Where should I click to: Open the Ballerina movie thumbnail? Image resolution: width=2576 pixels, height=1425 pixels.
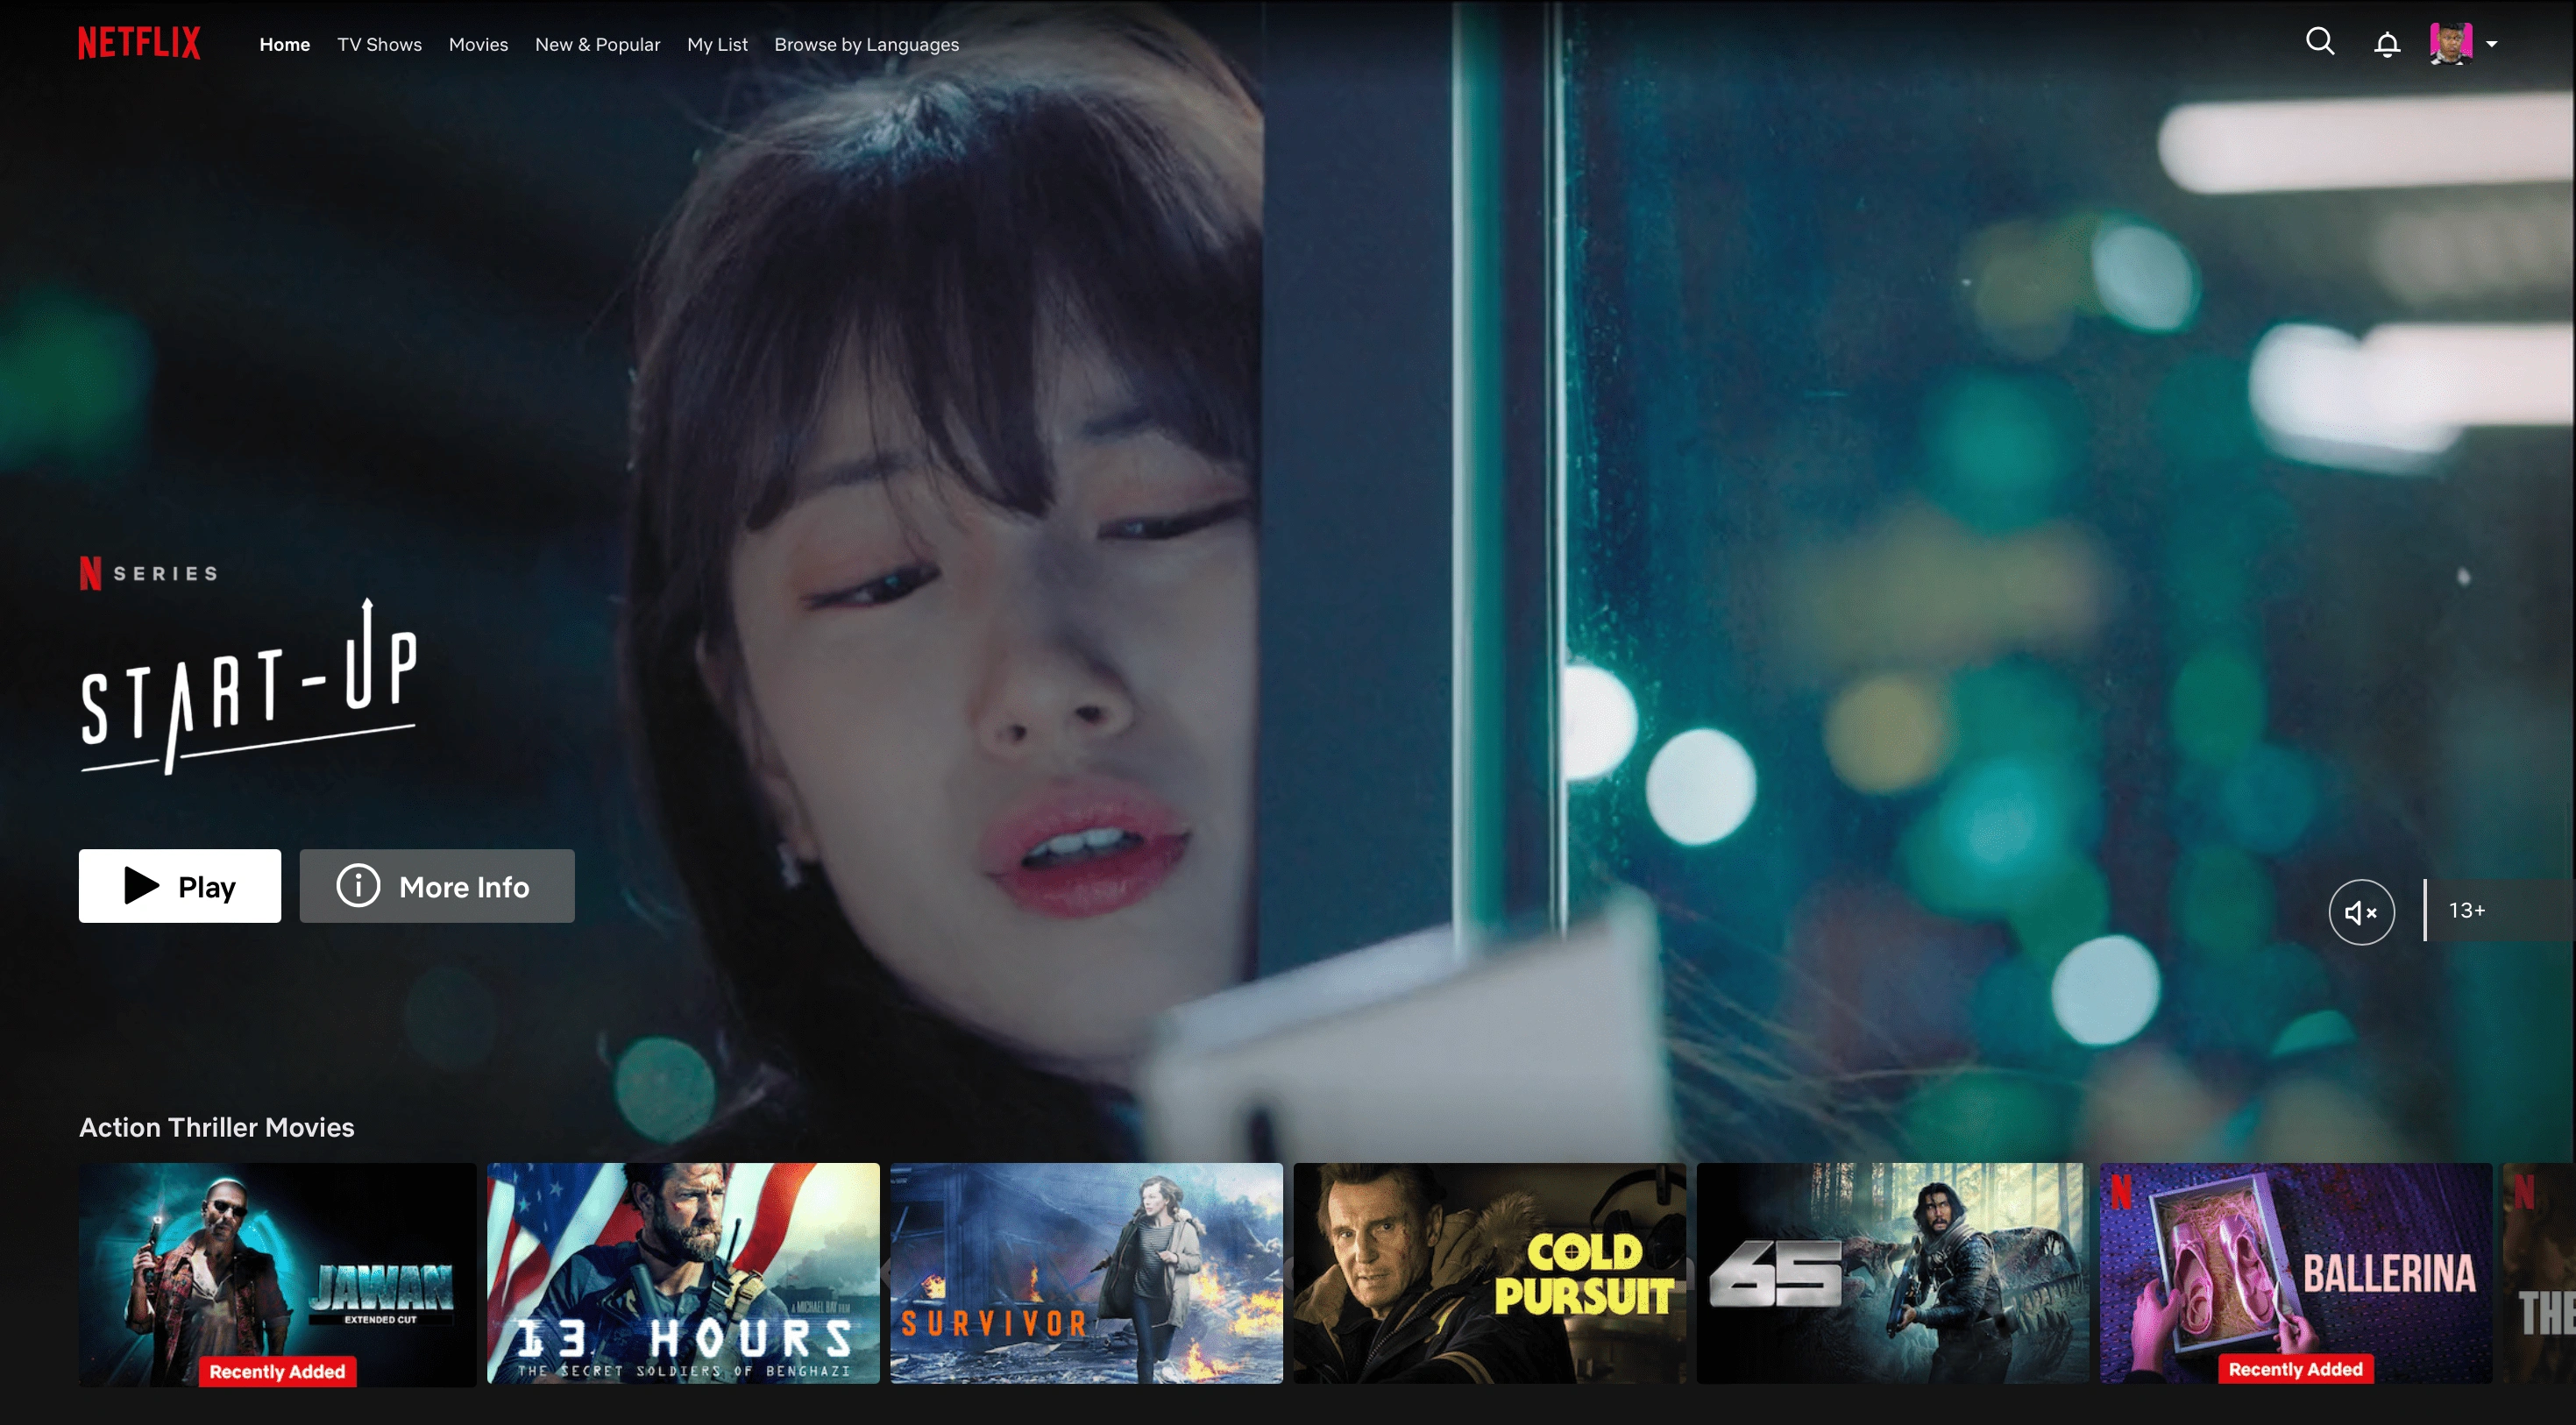(x=2296, y=1273)
